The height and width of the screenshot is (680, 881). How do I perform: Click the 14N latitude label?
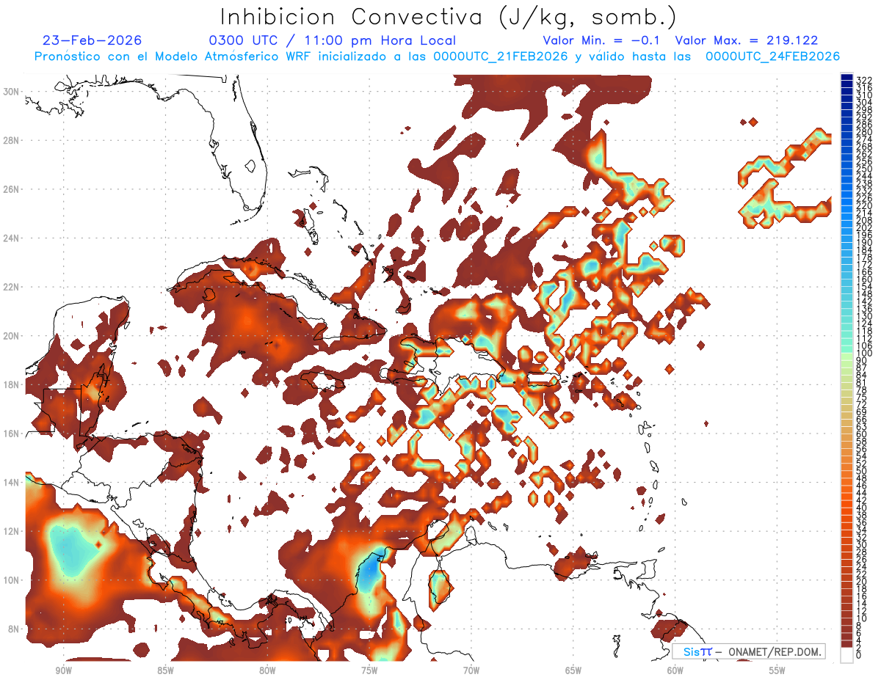tap(12, 483)
